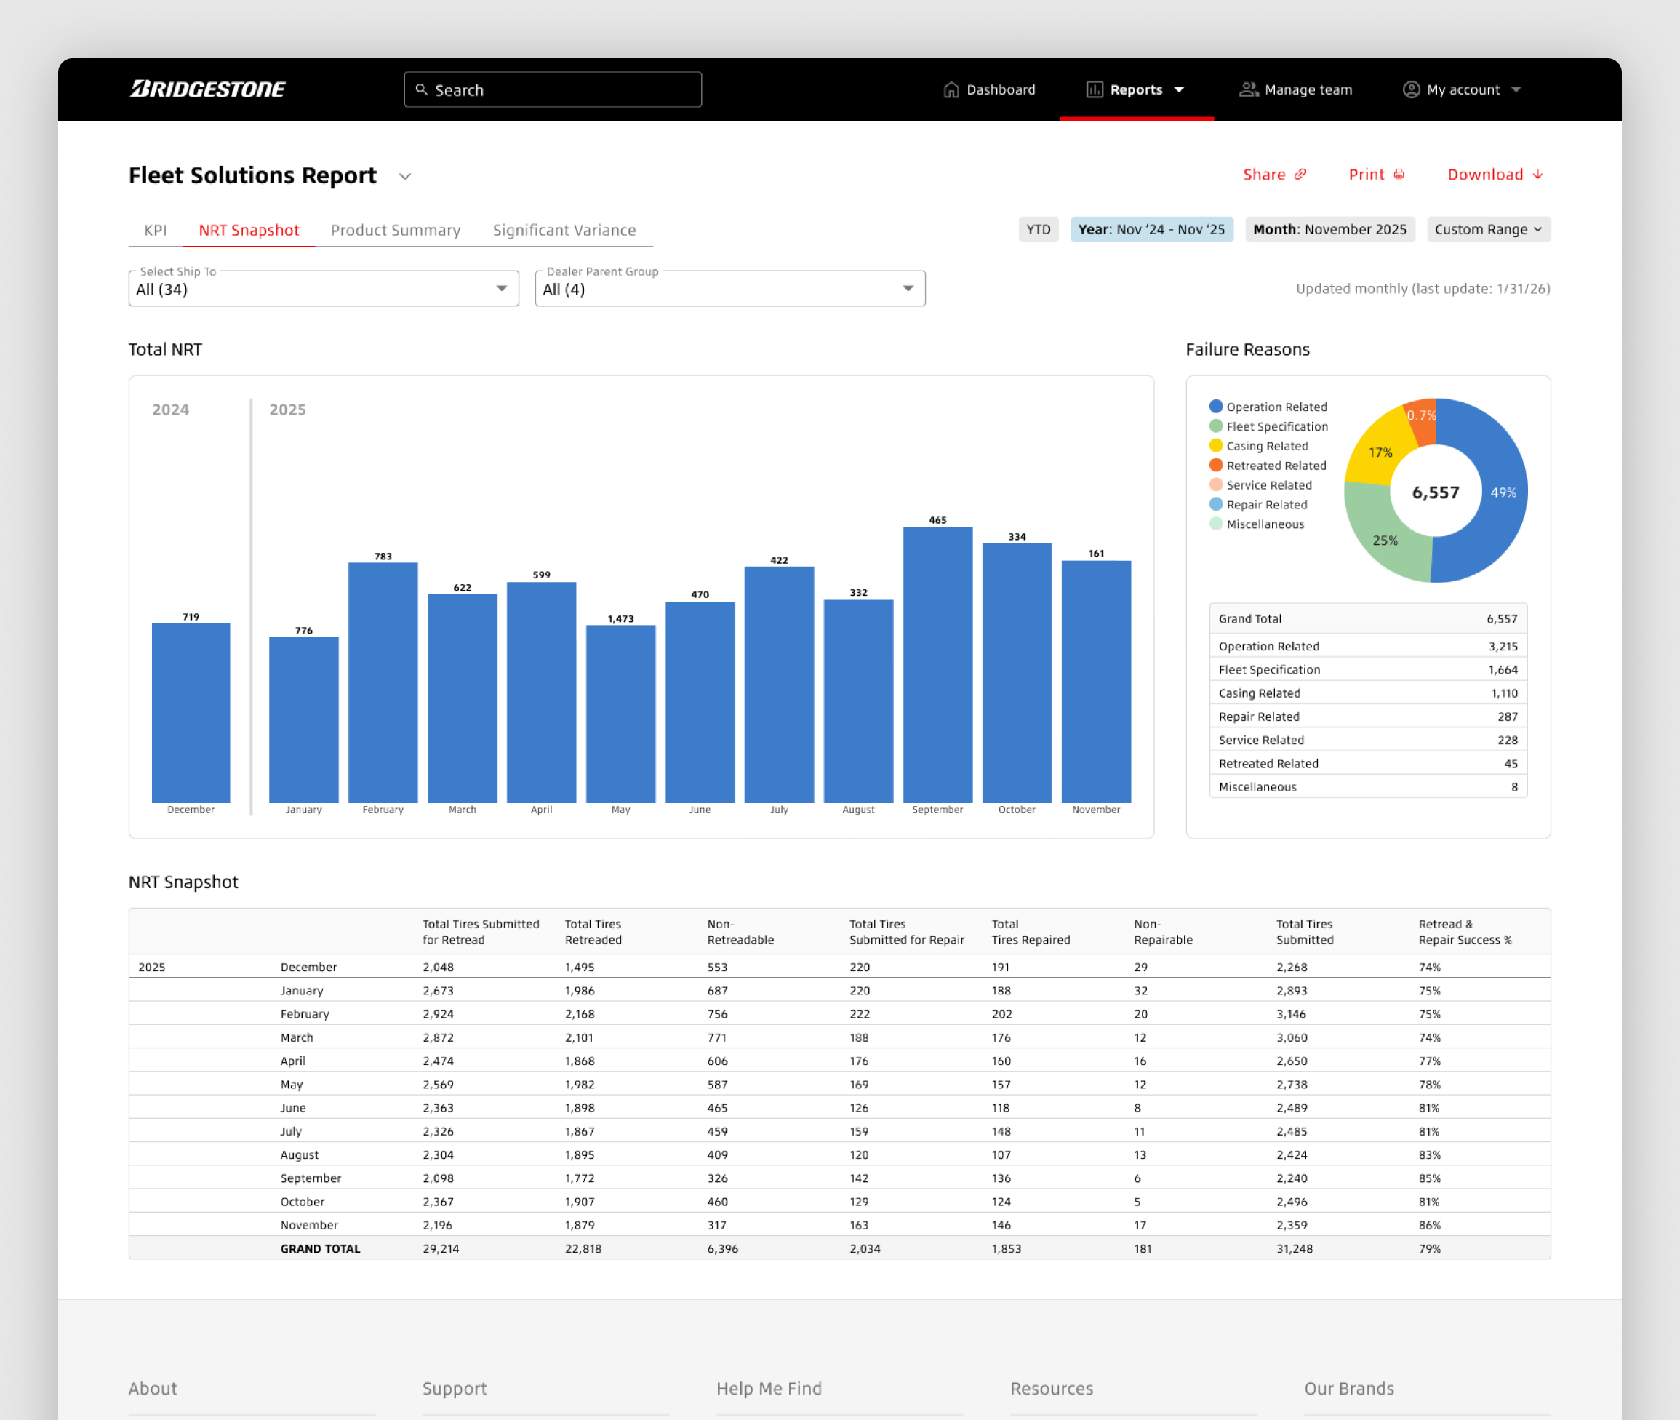Click the Print printer icon

click(x=1399, y=175)
